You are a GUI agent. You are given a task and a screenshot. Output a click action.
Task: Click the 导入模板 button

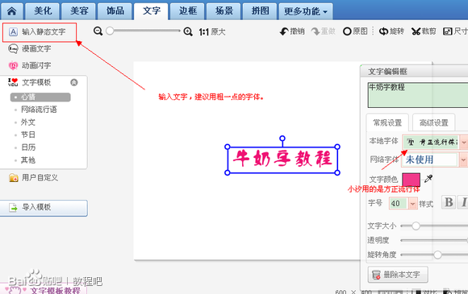(x=44, y=207)
